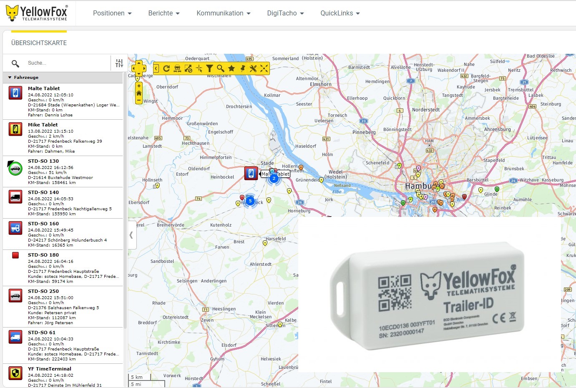Refresh the map view
Screen dimensions: 576x388
(x=166, y=68)
